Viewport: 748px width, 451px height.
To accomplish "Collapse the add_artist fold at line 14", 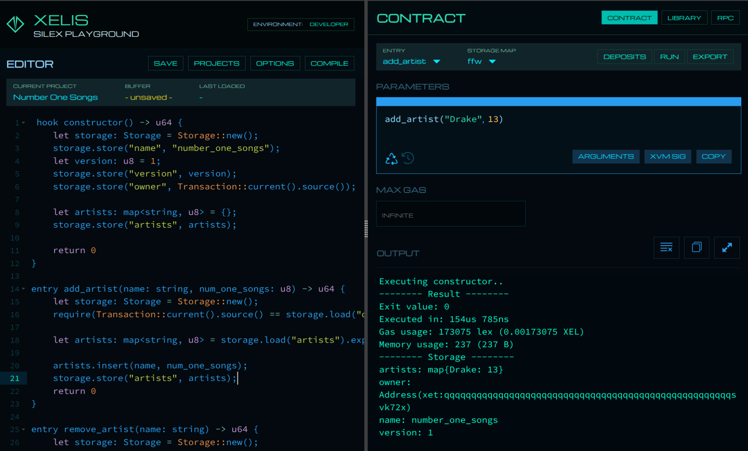I will click(x=24, y=289).
